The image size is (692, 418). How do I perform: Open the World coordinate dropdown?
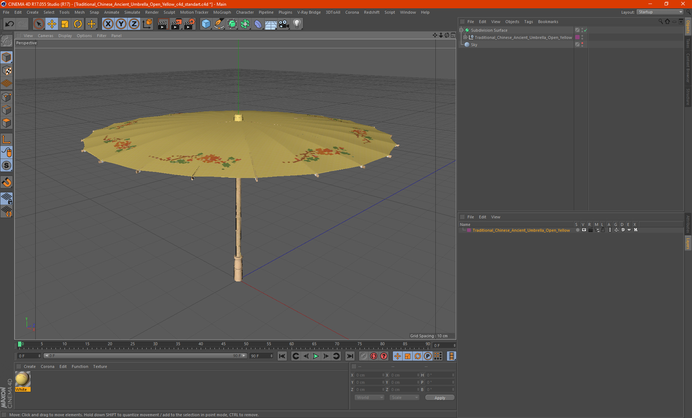click(369, 397)
